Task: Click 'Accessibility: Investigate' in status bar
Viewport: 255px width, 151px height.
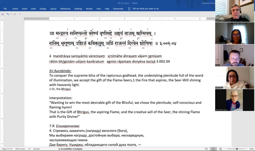Action: pyautogui.click(x=70, y=149)
